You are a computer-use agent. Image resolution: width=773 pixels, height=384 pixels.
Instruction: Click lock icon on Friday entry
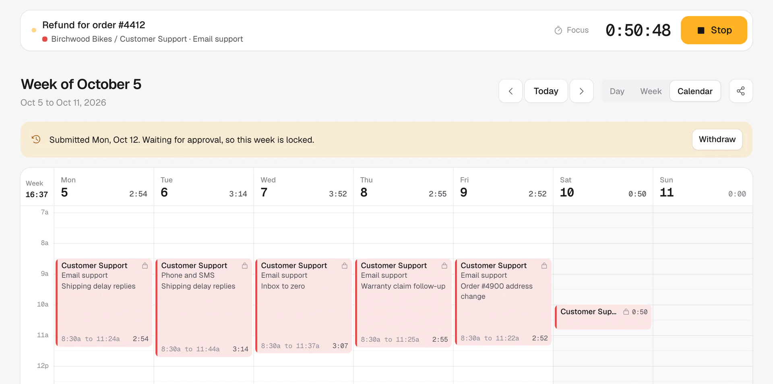pyautogui.click(x=544, y=266)
